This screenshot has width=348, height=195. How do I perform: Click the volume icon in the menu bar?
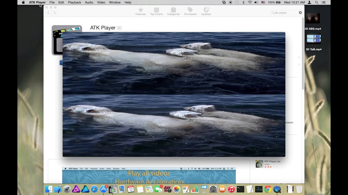click(256, 2)
